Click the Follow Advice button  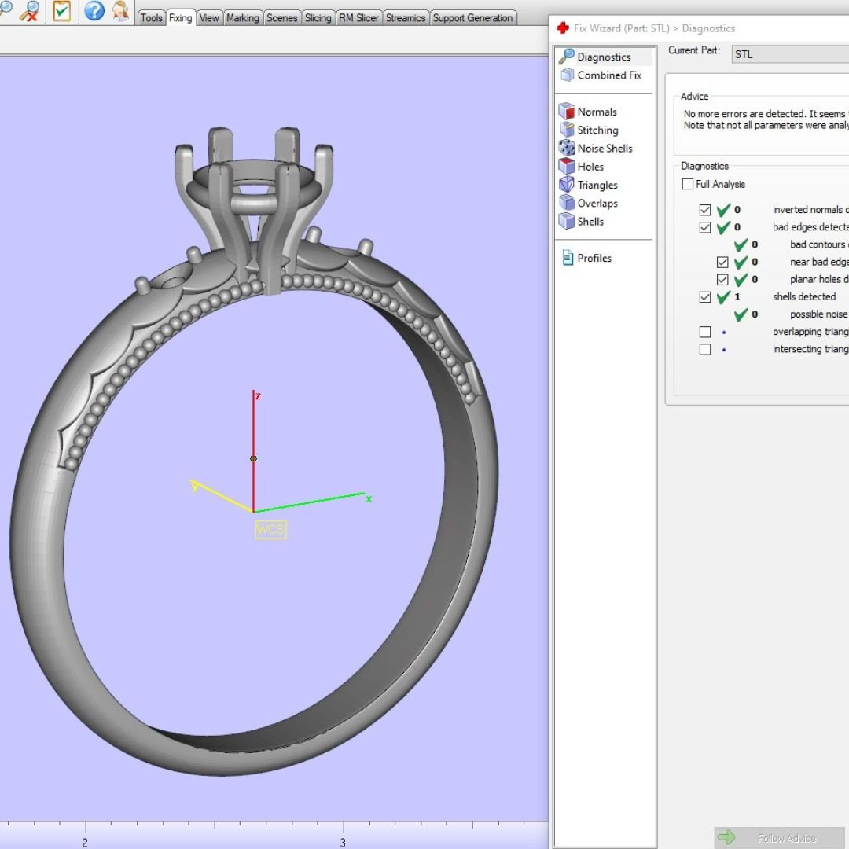(x=780, y=838)
